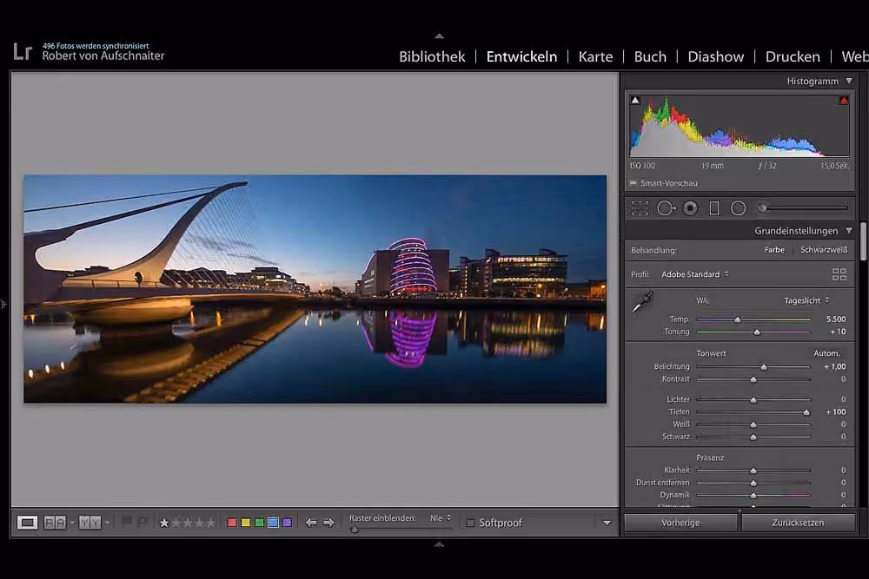This screenshot has height=579, width=869.
Task: Open the Reference view options arrow
Action: [72, 523]
